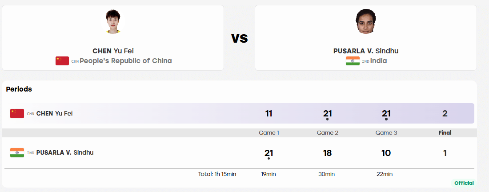This screenshot has height=192, width=489.
Task: Click the Game 1 column header
Action: click(x=269, y=133)
